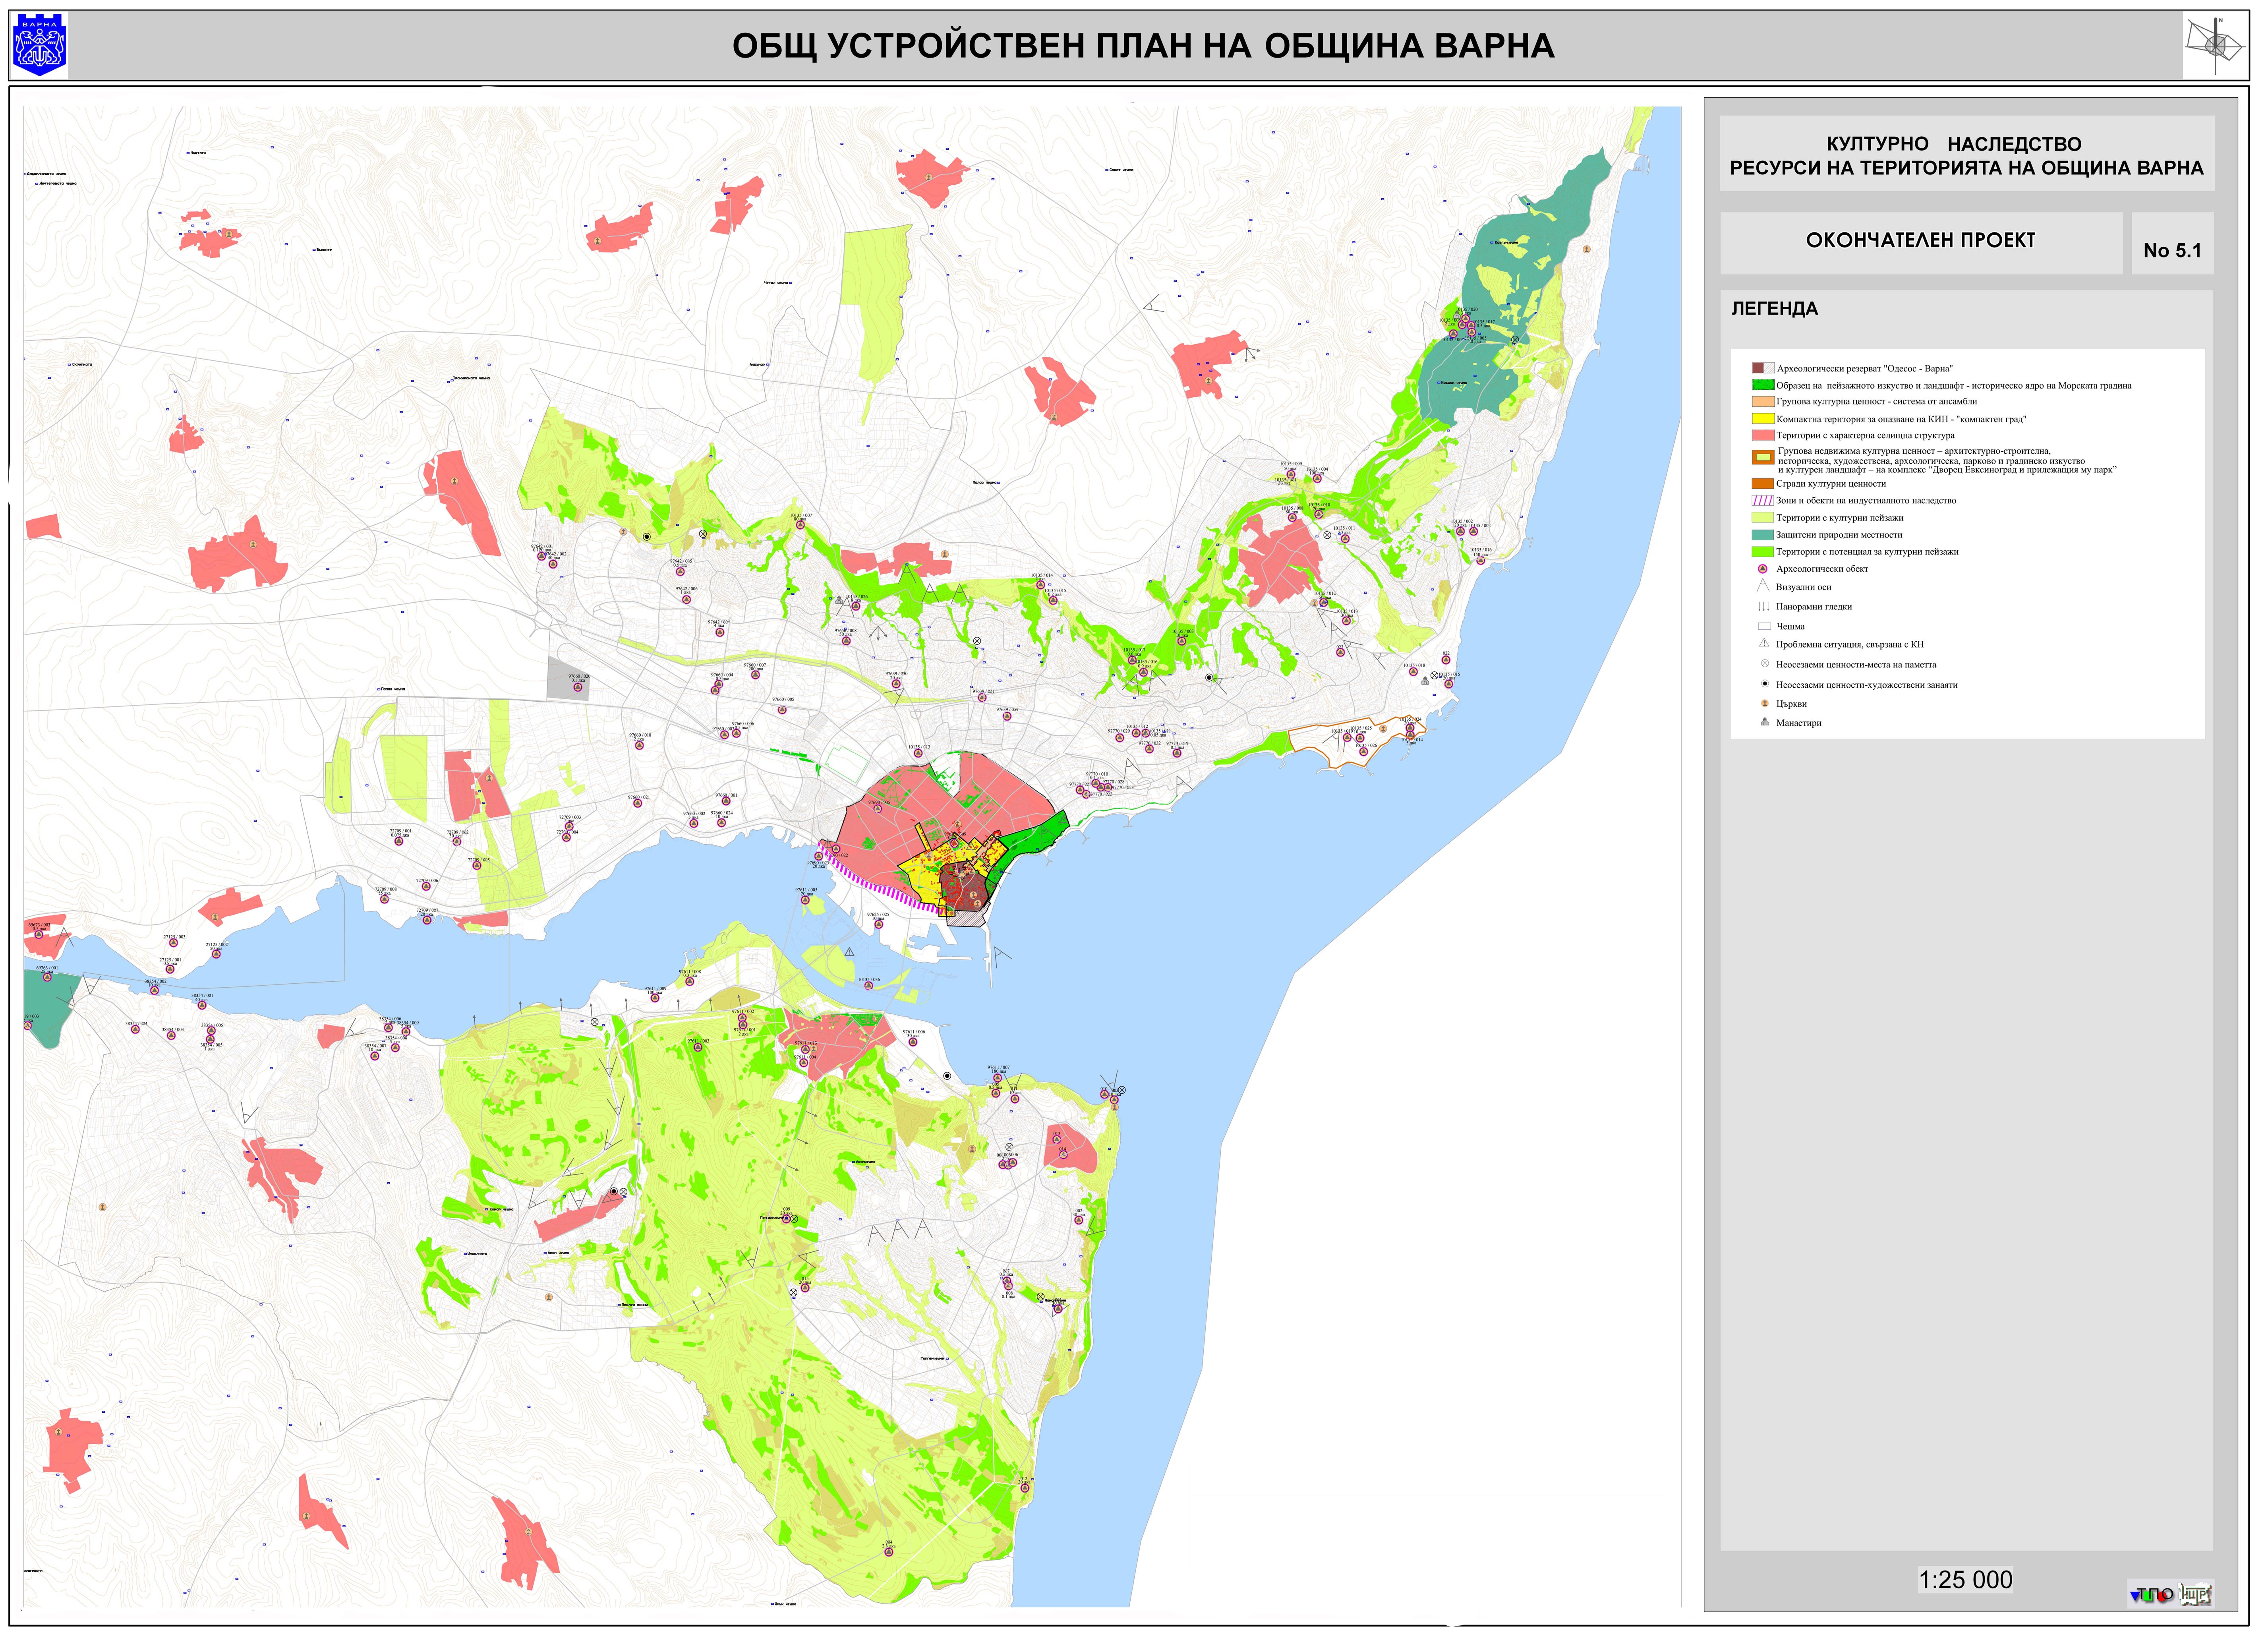This screenshot has width=2268, height=1642.
Task: Click the text Чешма
Action: click(1790, 627)
